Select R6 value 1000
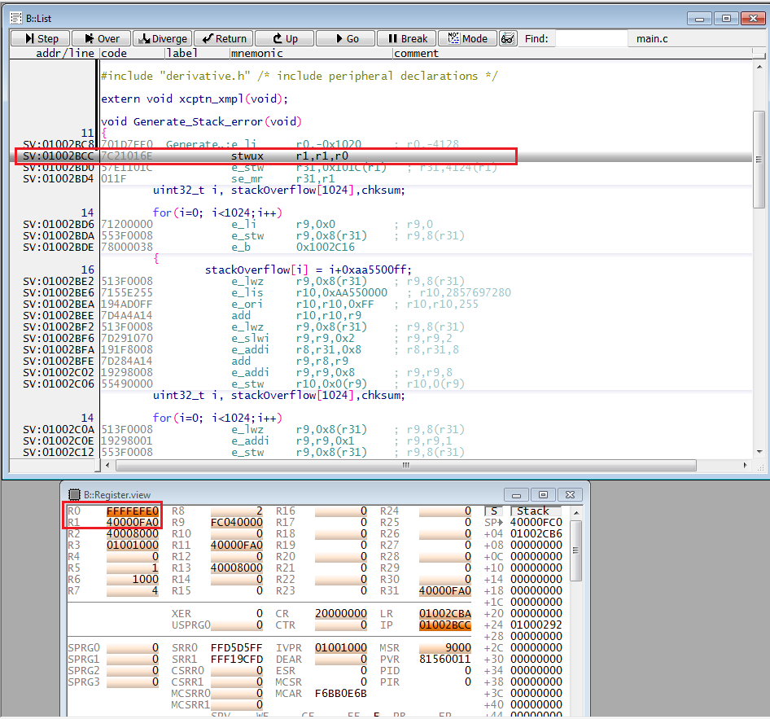The height and width of the screenshot is (719, 770). (133, 580)
